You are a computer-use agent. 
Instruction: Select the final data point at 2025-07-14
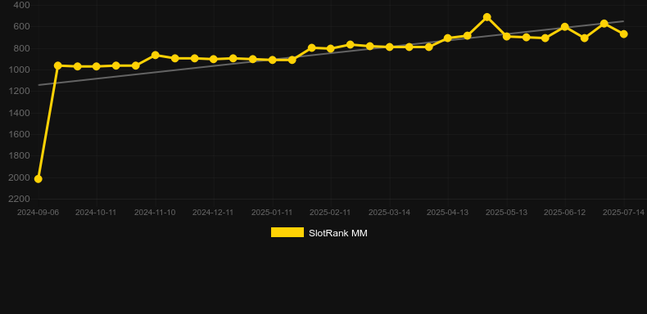[623, 34]
